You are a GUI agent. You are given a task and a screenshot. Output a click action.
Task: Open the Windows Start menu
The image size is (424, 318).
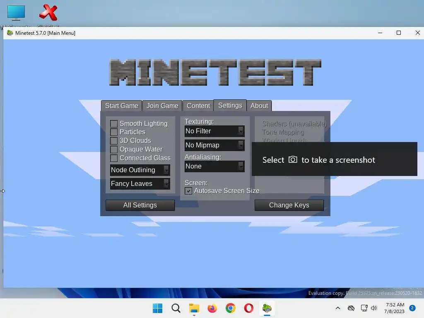(157, 308)
